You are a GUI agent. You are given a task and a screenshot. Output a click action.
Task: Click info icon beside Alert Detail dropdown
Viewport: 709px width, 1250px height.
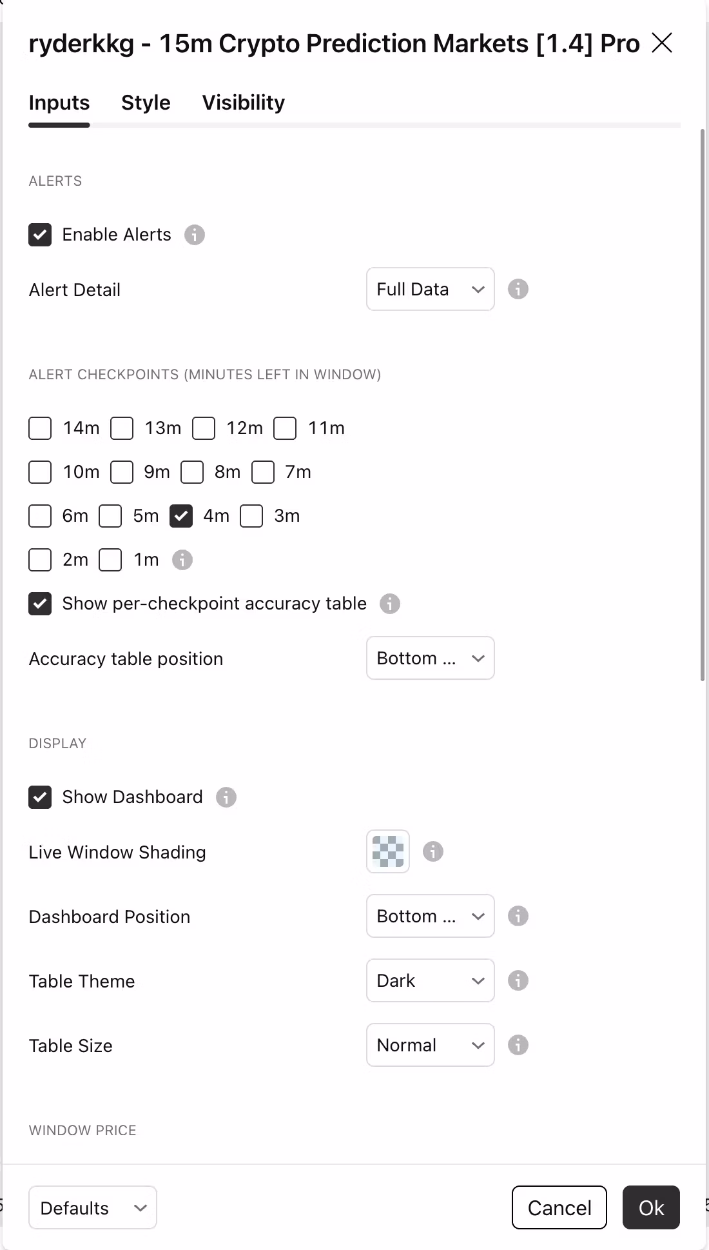pyautogui.click(x=518, y=289)
